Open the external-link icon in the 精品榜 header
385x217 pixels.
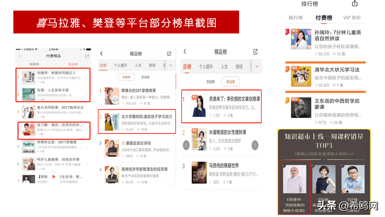coord(169,53)
